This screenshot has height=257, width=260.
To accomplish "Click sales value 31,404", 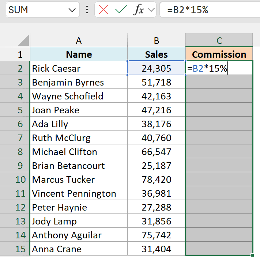I will click(x=157, y=249).
